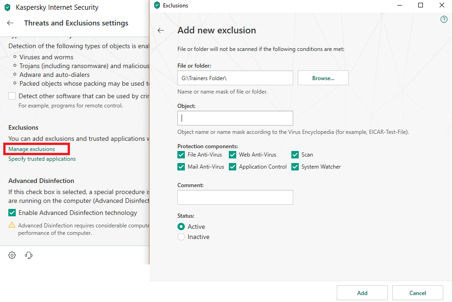453x302 pixels.
Task: Click into the Comment text field
Action: tap(235, 197)
